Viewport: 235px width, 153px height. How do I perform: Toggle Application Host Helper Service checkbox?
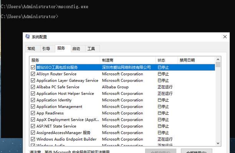click(33, 93)
